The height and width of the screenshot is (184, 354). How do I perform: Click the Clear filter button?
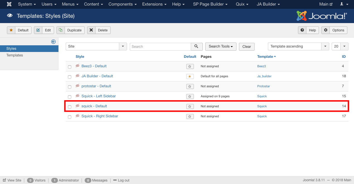click(x=246, y=46)
